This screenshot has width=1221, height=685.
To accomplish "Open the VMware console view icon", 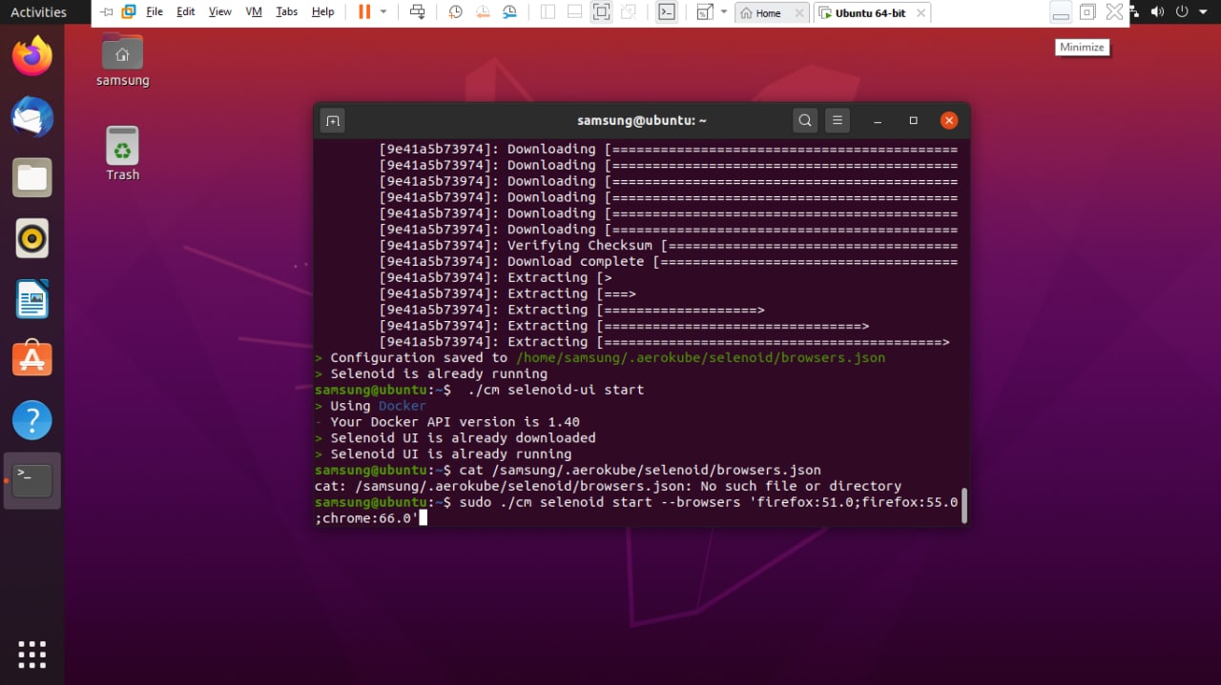I will [x=668, y=12].
